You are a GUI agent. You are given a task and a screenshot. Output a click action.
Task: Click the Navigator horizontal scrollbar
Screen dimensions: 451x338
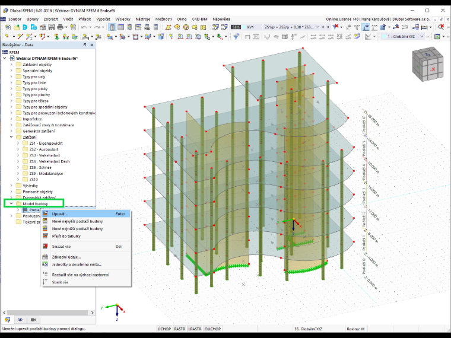tap(47, 313)
